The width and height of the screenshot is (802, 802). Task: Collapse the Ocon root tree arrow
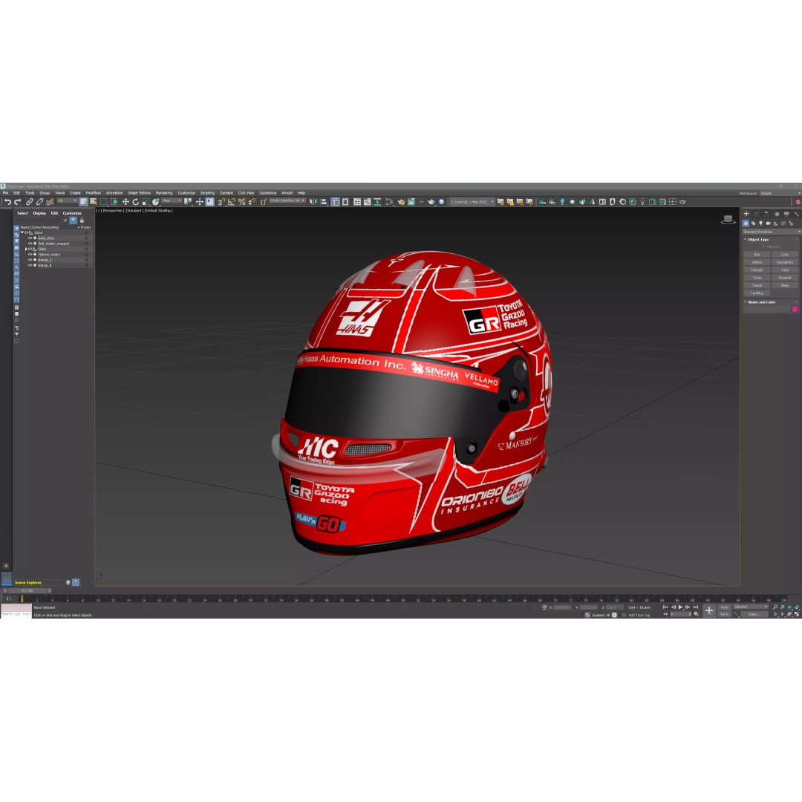[22, 232]
